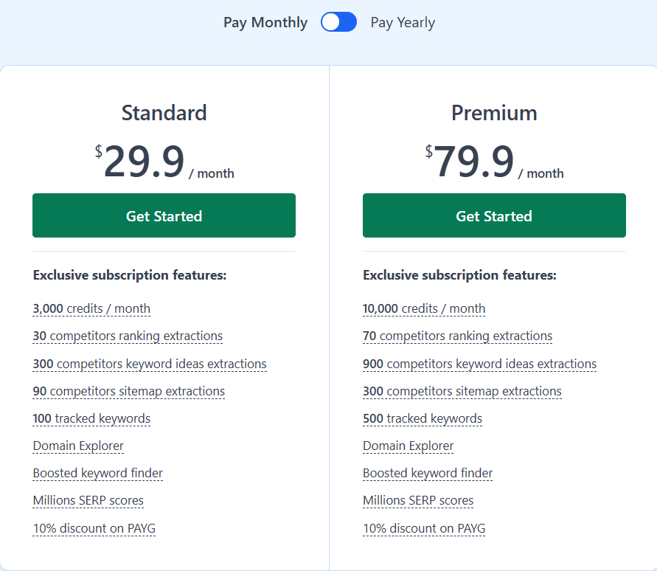The width and height of the screenshot is (657, 571).
Task: Open 500 tracked keywords in the Premium column
Action: tap(422, 418)
